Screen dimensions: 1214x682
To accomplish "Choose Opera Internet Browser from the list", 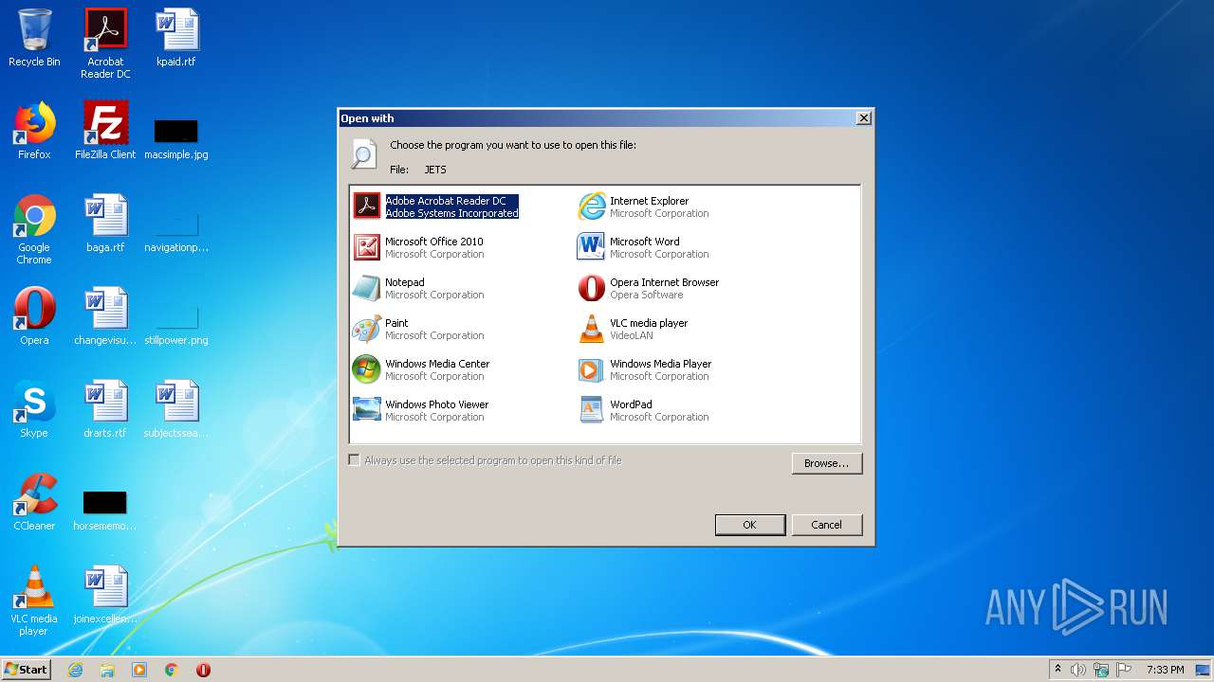I will pos(648,288).
